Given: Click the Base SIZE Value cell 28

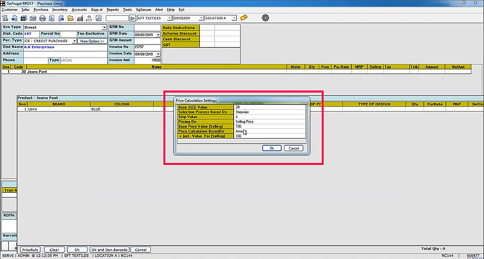Looking at the screenshot, I should [x=270, y=107].
